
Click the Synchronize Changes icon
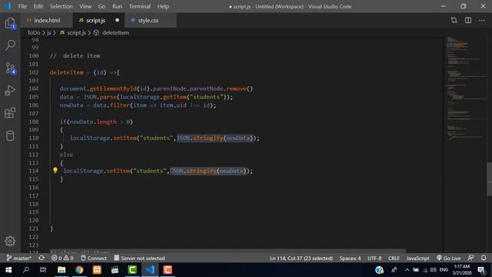[x=41, y=259]
